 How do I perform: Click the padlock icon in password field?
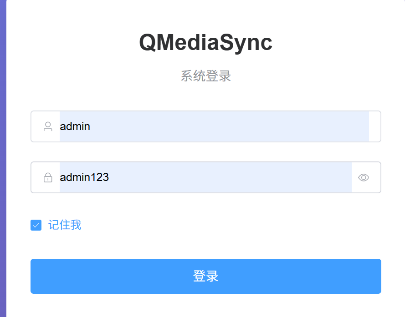(48, 177)
